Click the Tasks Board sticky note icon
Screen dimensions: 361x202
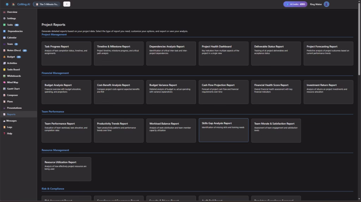[4, 70]
